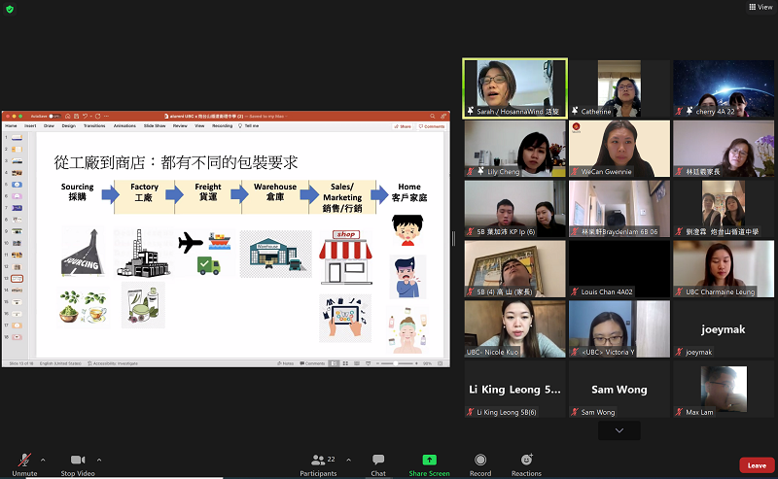This screenshot has width=778, height=479.
Task: Toggle the AutoSave switch in PowerPoint
Action: click(x=53, y=116)
